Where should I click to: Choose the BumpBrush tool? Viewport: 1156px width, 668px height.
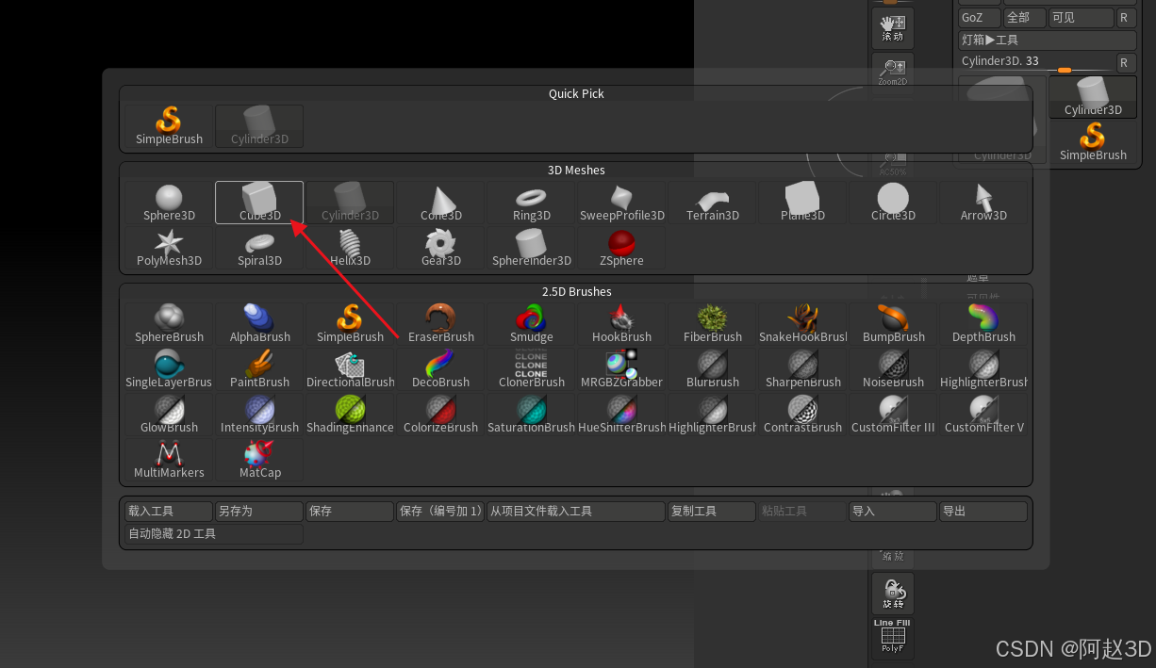click(x=893, y=324)
